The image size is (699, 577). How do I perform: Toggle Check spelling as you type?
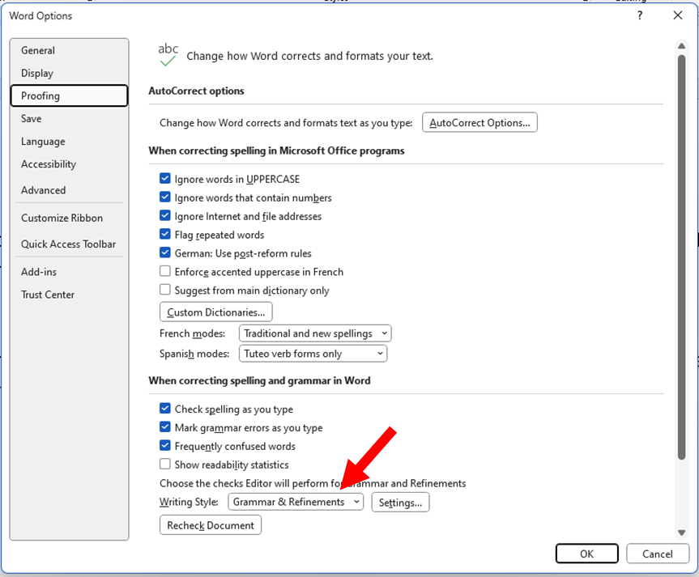(x=165, y=409)
